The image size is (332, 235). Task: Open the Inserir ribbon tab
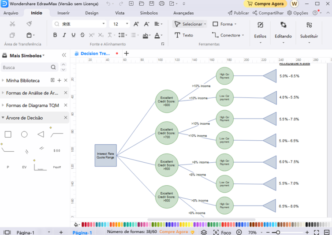63,13
